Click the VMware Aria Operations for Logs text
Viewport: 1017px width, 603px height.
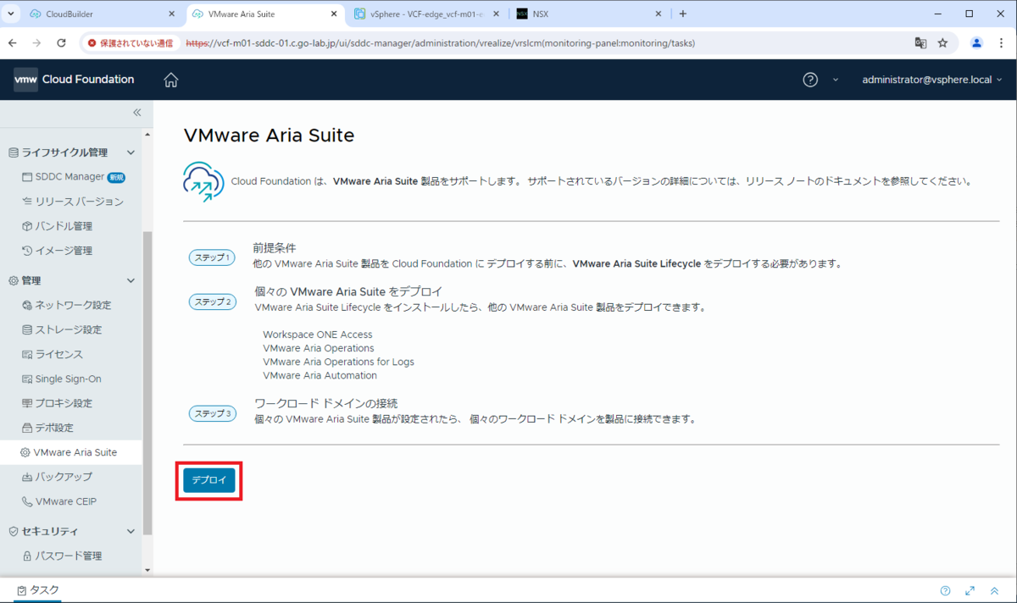338,362
